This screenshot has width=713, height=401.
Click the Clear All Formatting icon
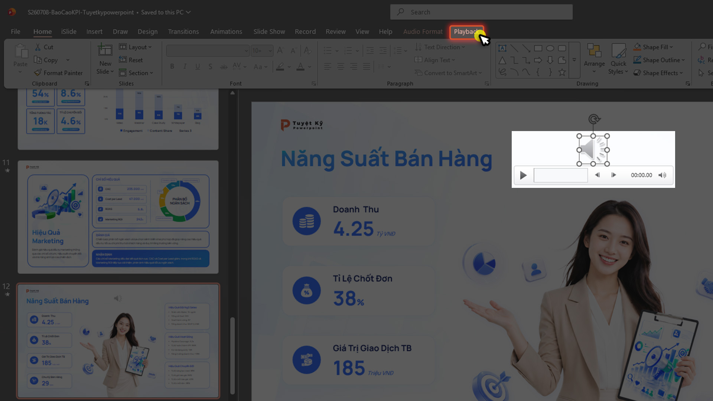[307, 50]
